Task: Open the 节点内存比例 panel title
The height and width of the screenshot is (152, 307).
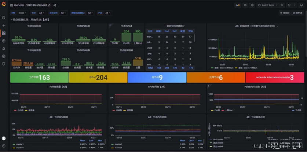Action: 34,26
